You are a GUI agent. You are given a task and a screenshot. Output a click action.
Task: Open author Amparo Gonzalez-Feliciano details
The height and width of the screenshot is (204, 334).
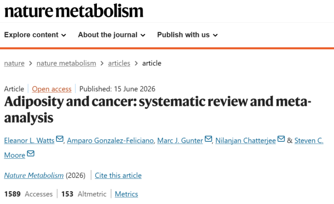(x=110, y=140)
